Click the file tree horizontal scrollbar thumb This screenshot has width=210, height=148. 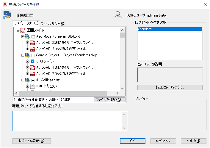tap(63, 93)
